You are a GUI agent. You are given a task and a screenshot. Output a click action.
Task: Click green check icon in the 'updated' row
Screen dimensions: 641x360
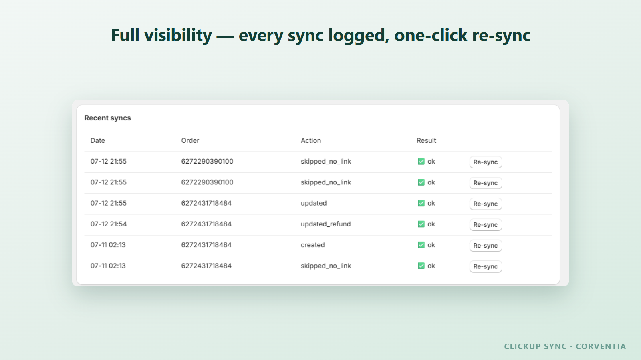point(421,203)
